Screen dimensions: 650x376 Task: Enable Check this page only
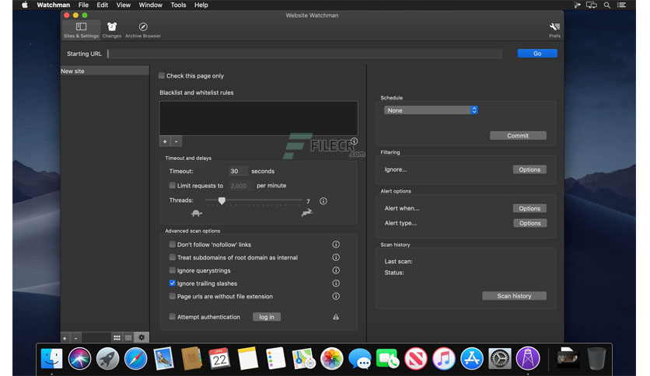point(162,75)
